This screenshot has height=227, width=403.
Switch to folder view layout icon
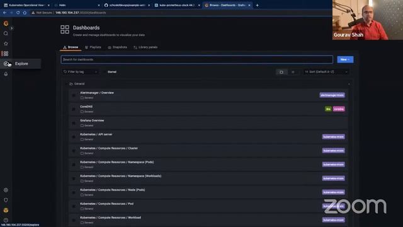[281, 72]
